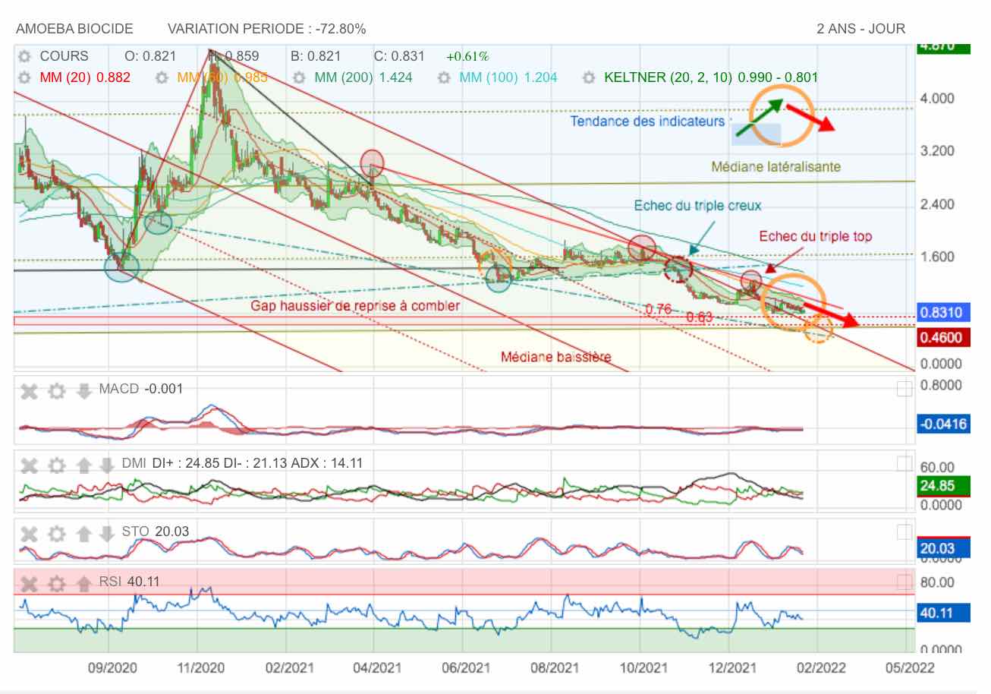
Task: Click 'Gap haussier de reprise à combler' text
Action: pyautogui.click(x=355, y=305)
